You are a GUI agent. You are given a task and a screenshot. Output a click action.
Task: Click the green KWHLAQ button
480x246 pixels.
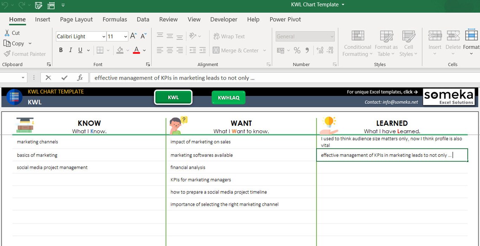click(228, 97)
